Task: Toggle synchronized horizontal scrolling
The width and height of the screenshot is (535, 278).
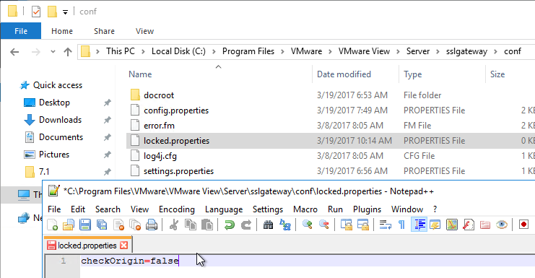Action: point(362,225)
